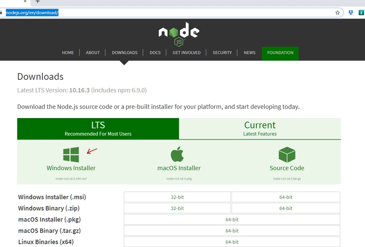This screenshot has width=365, height=247.
Task: Download macOS Binary (.tar.gz) 64-bit
Action: pos(232,231)
